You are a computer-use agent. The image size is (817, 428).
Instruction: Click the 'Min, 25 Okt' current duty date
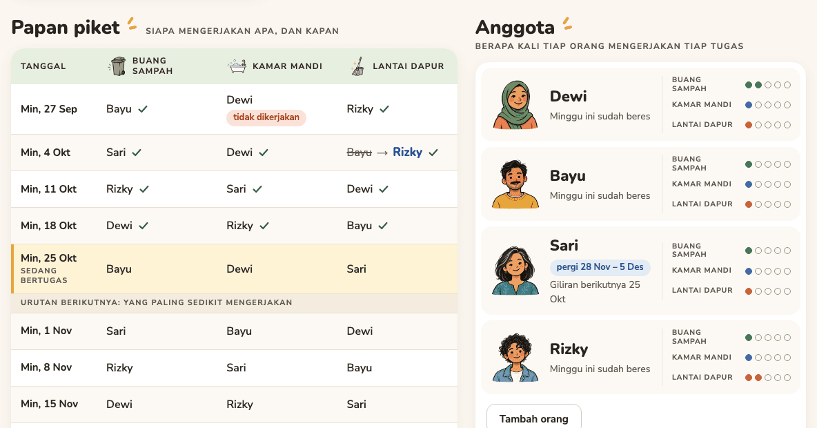pos(48,258)
